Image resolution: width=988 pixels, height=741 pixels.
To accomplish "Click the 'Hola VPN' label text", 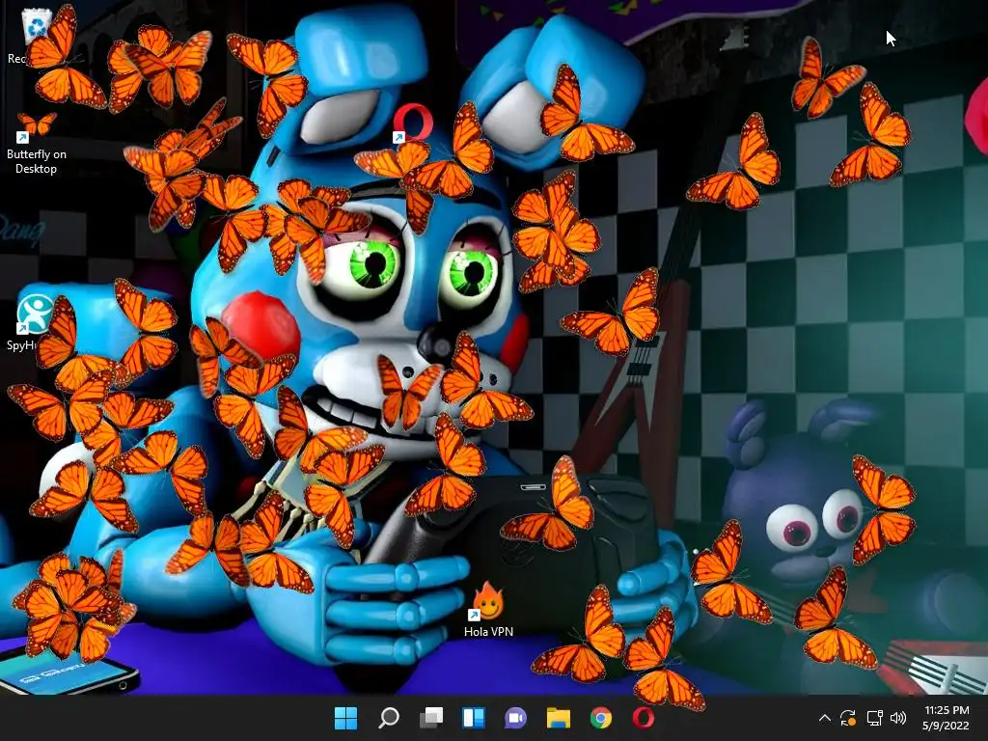I will pos(488,631).
